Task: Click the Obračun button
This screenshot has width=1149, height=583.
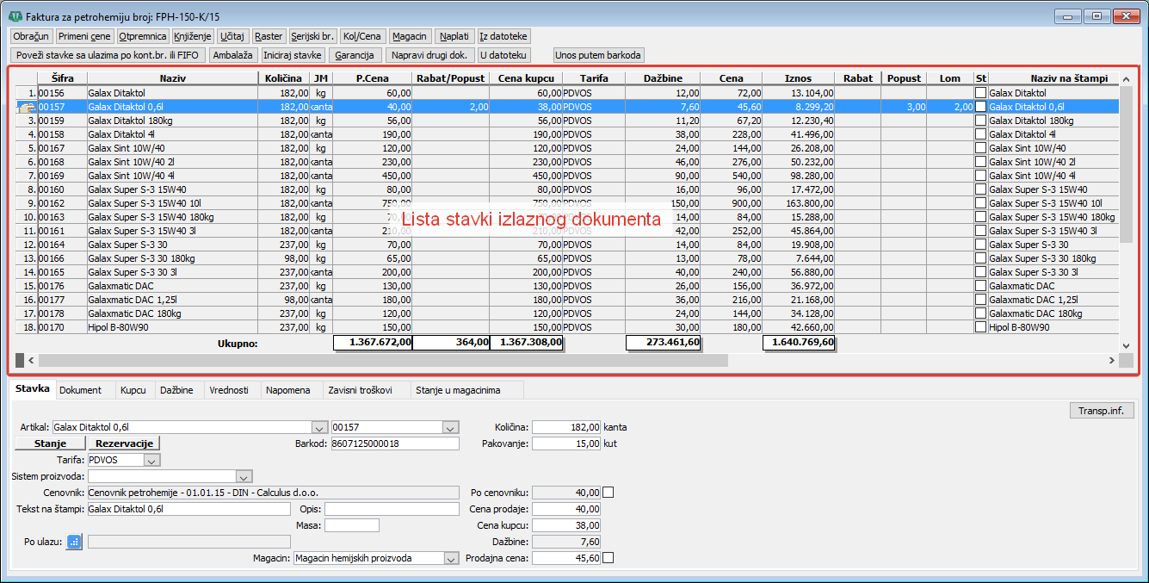Action: [31, 36]
